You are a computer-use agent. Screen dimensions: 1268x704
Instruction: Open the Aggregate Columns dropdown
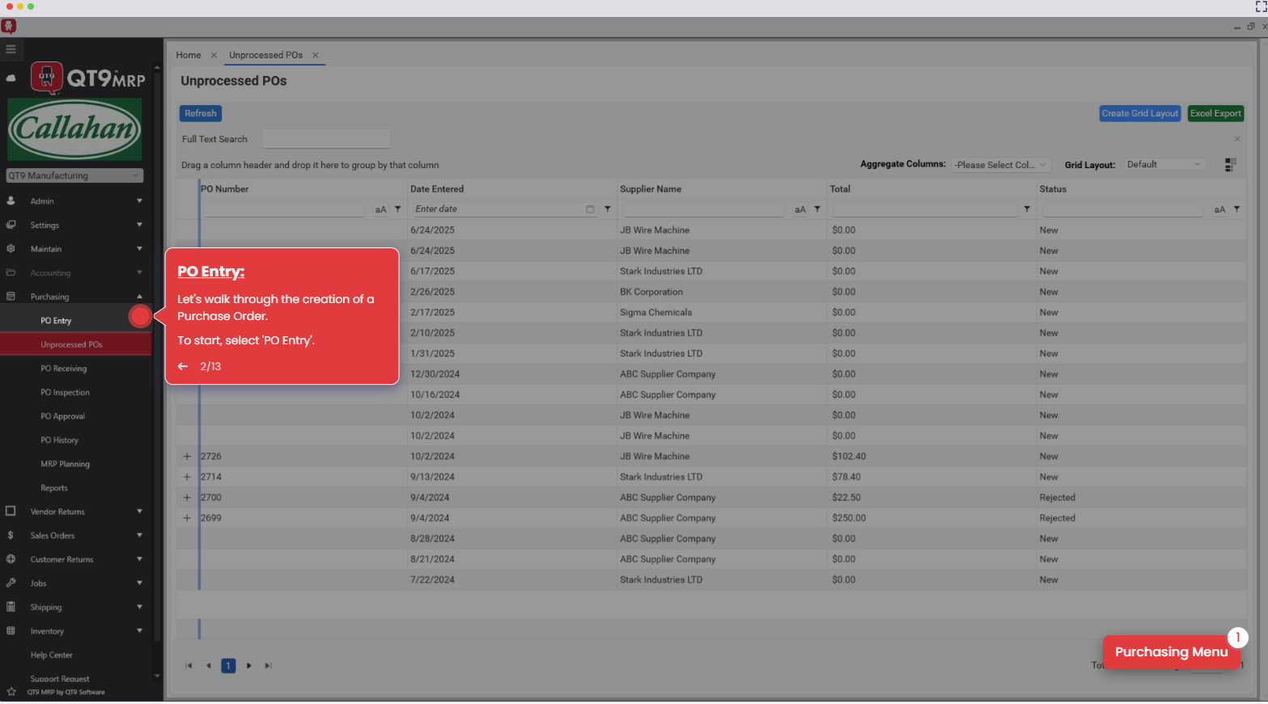(1000, 164)
